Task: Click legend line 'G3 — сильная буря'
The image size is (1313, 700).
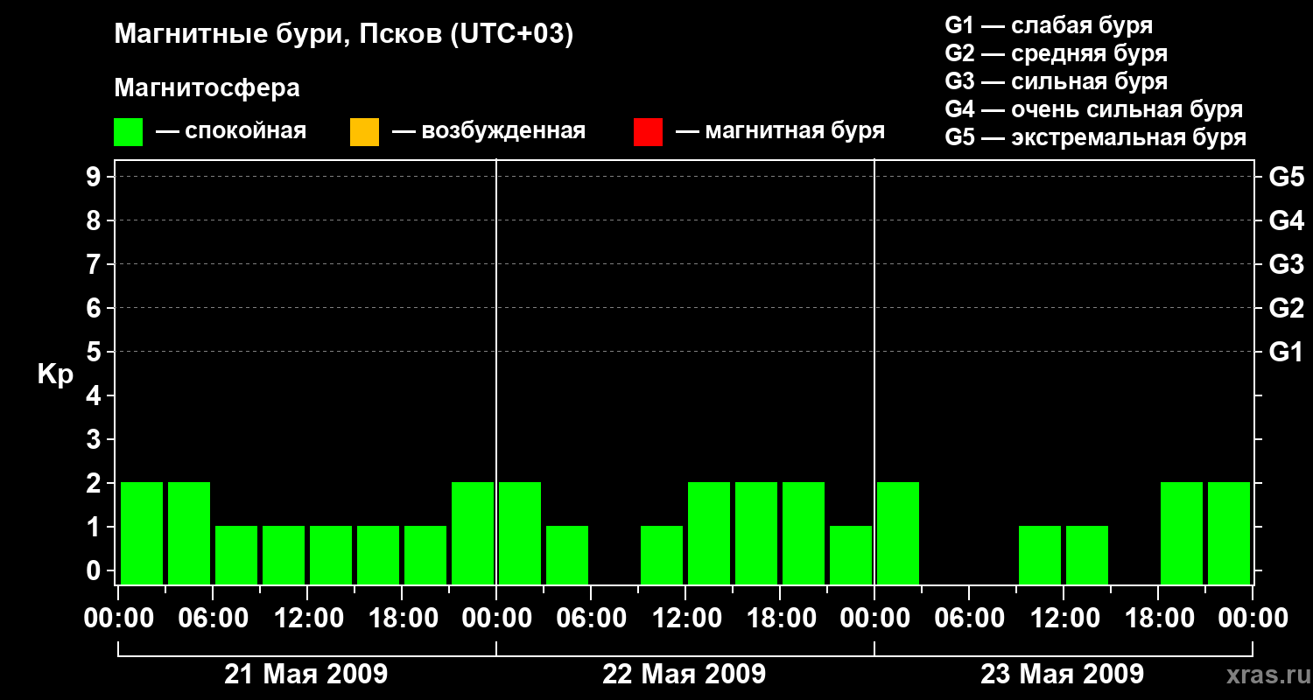Action: click(x=1057, y=81)
